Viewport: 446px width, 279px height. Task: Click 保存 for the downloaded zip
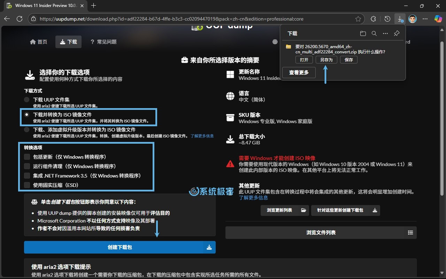[x=349, y=60]
